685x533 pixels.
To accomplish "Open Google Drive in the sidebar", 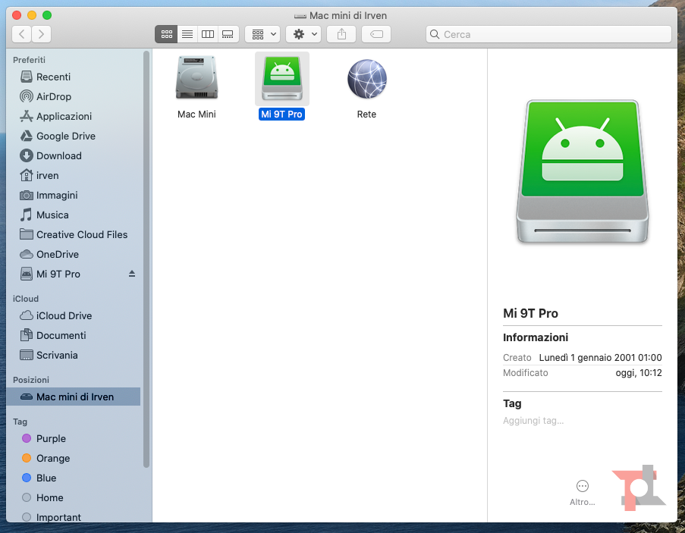I will pyautogui.click(x=65, y=136).
